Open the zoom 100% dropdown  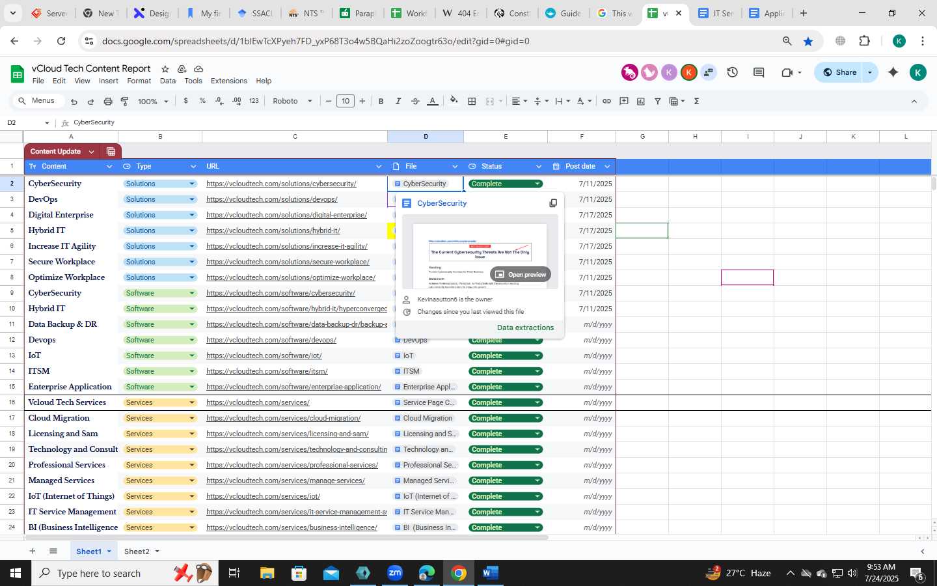[153, 102]
